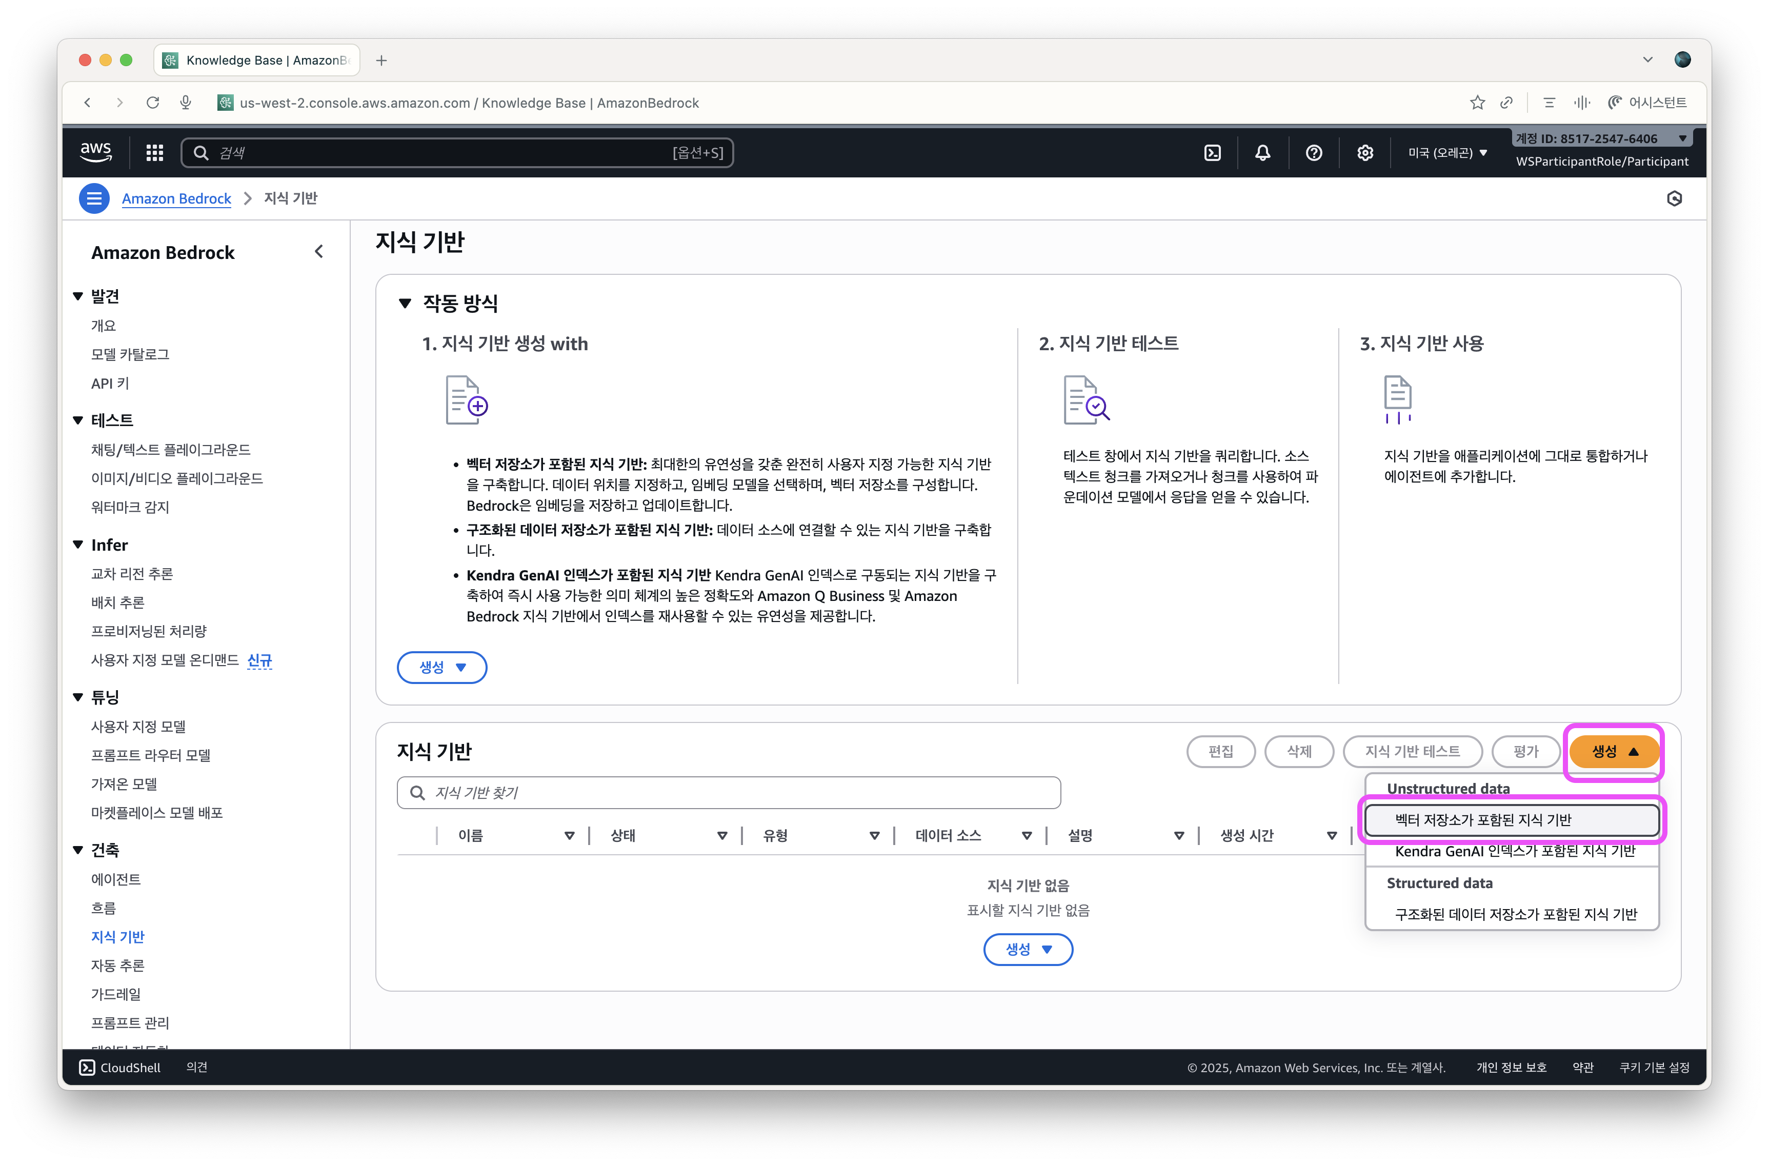Close the orange 생성 dropdown menu
This screenshot has height=1166, width=1769.
tap(1614, 752)
